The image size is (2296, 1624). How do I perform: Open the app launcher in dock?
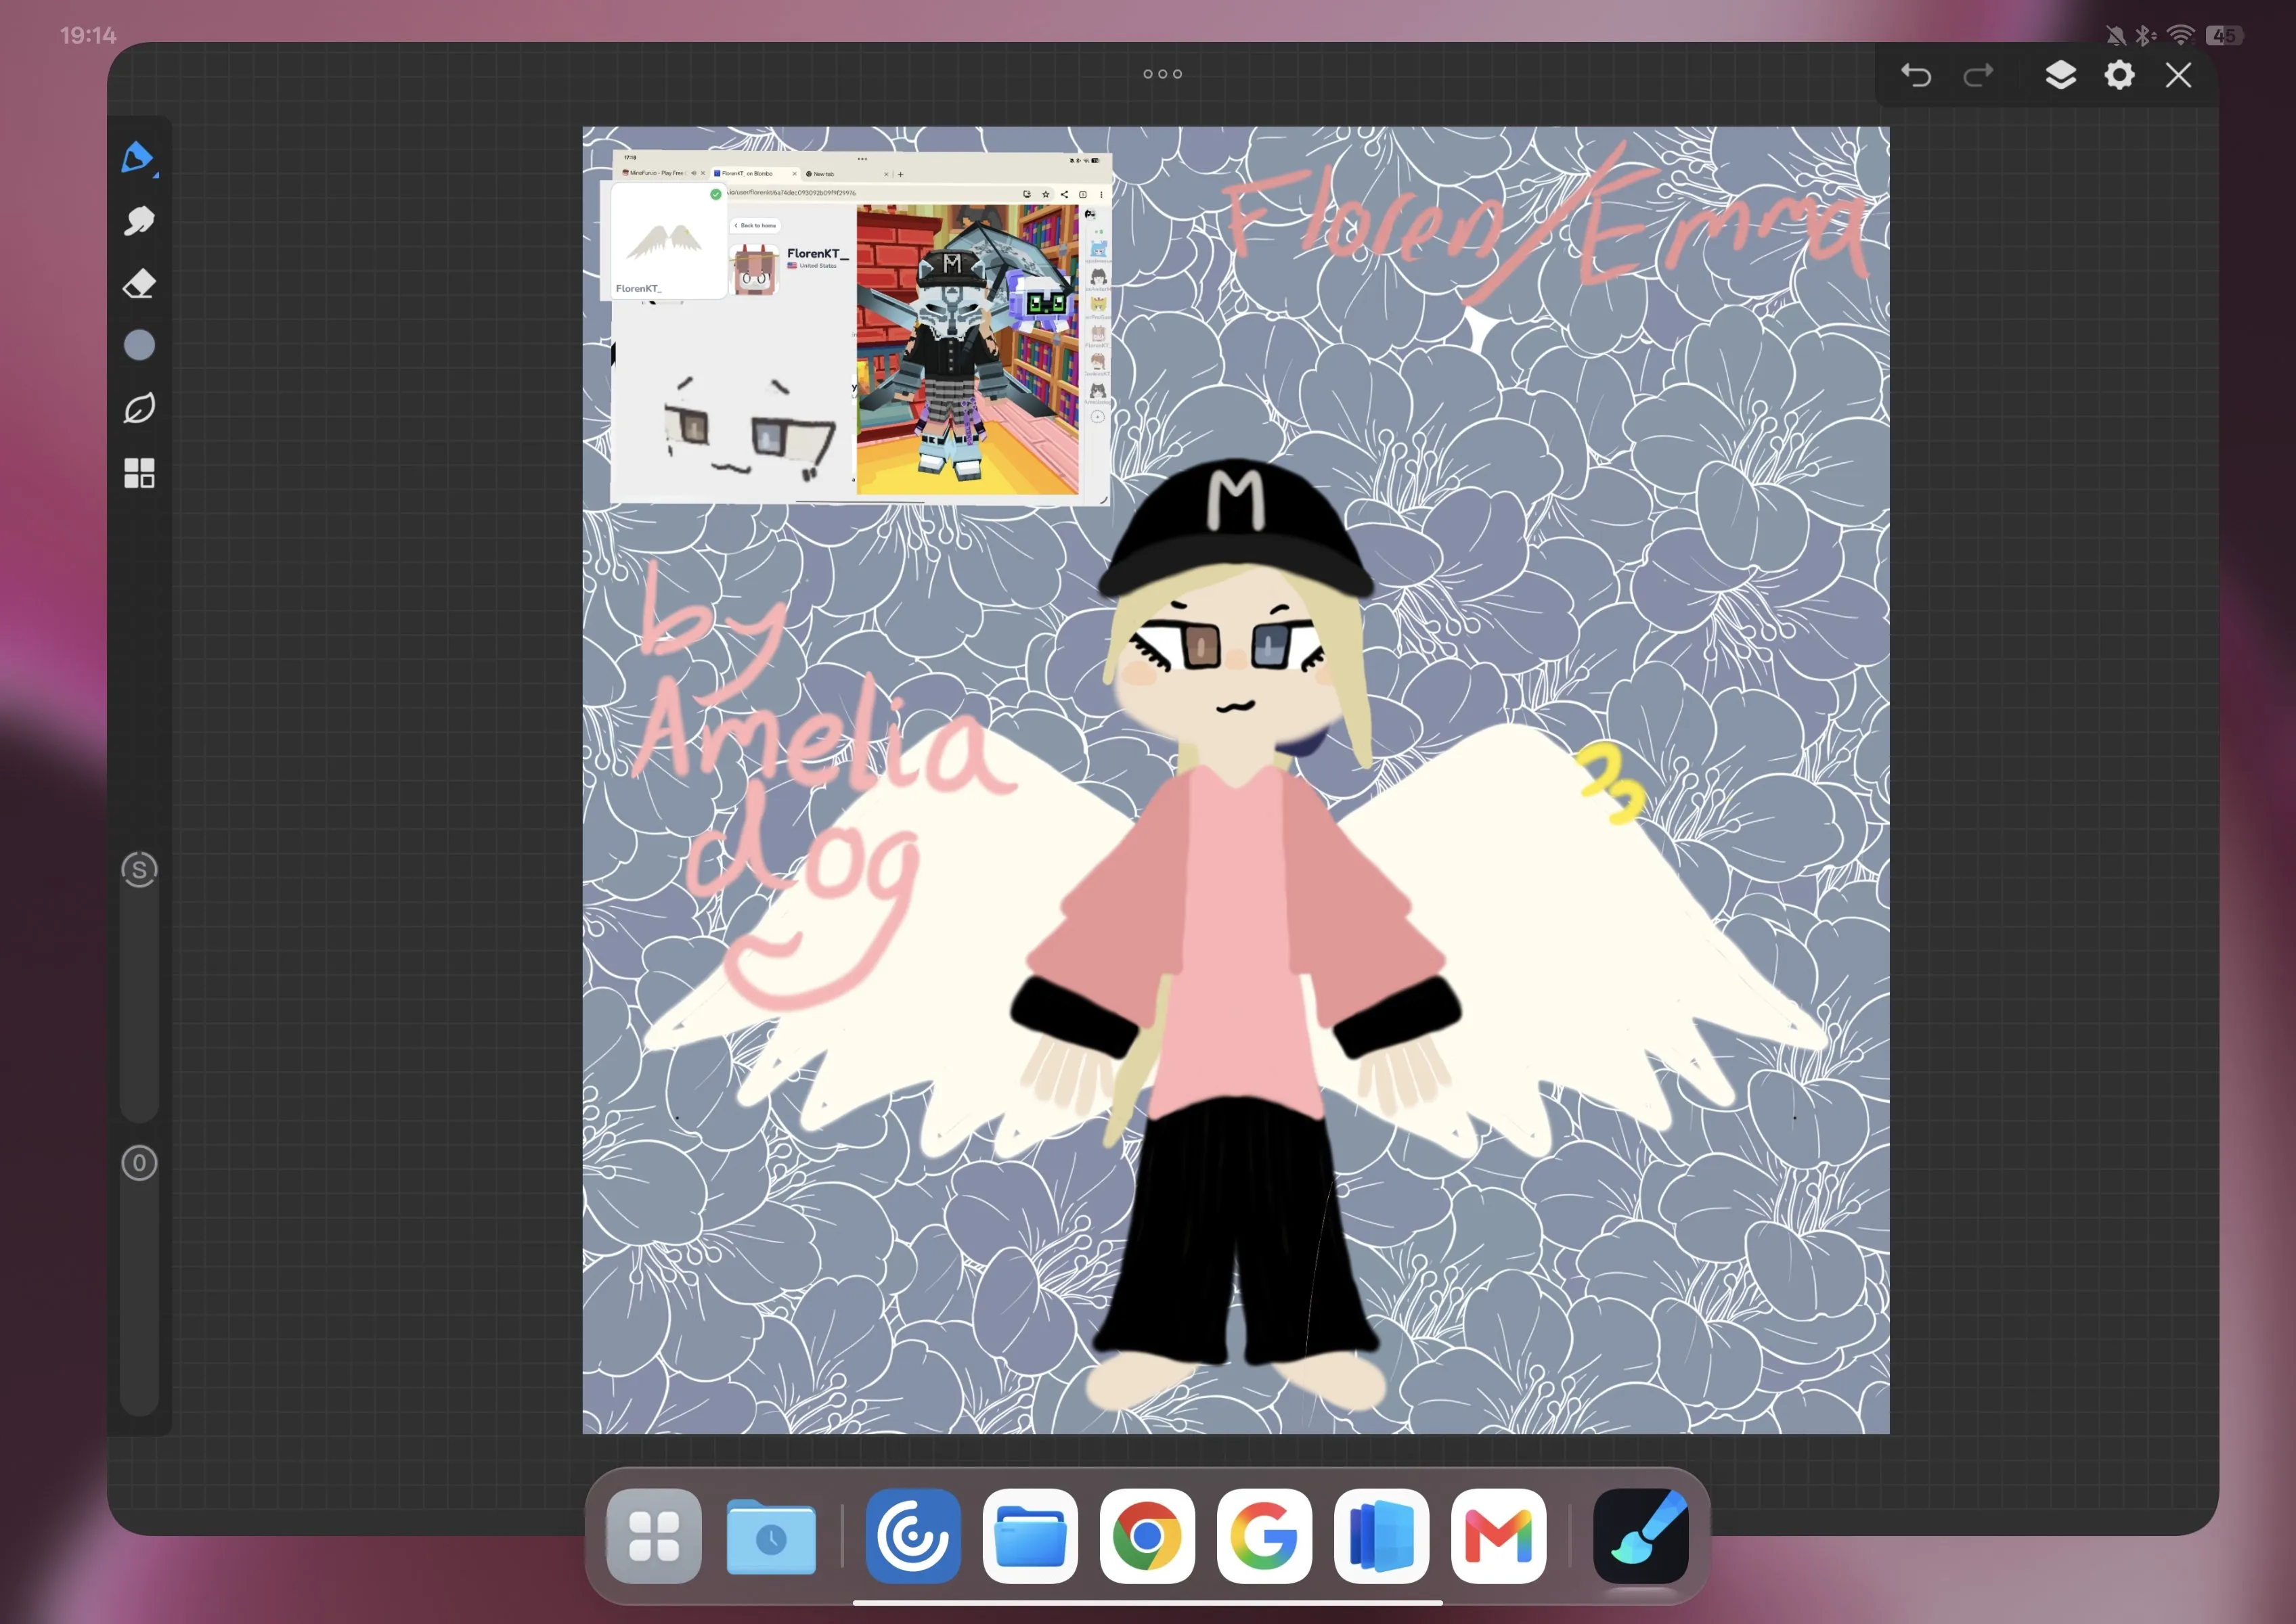[653, 1535]
